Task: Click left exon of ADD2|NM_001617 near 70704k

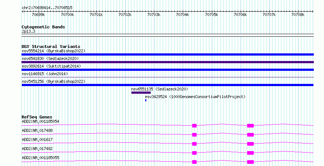Action: pyautogui.click(x=194, y=144)
